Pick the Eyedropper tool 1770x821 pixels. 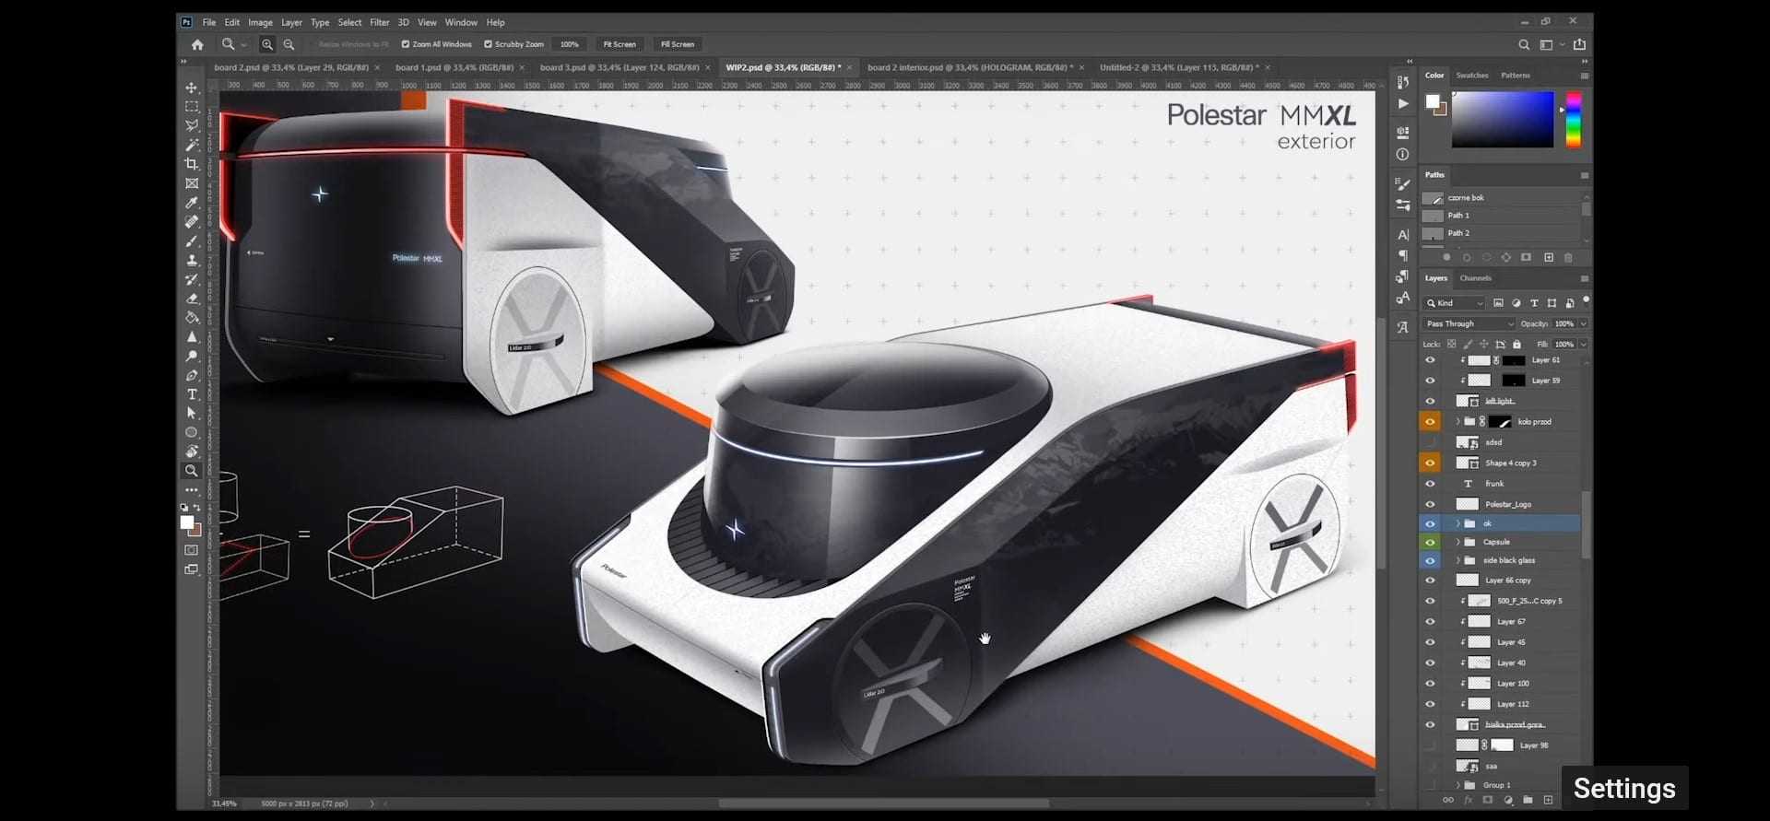point(192,203)
